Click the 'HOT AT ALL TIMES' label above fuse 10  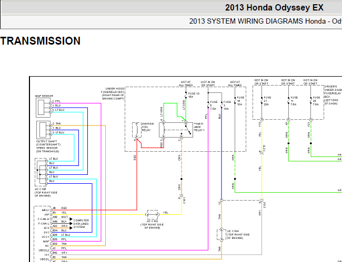click(186, 83)
